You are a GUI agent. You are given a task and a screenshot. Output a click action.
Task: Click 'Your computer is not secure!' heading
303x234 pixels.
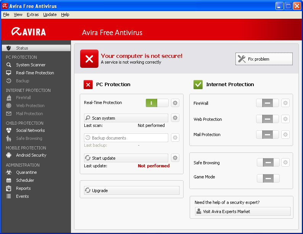(142, 56)
